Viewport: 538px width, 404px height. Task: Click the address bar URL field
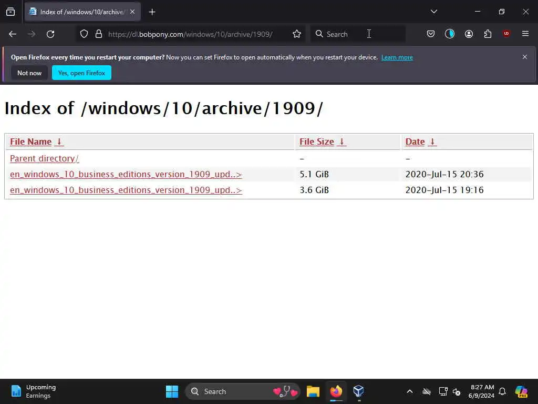coord(190,34)
